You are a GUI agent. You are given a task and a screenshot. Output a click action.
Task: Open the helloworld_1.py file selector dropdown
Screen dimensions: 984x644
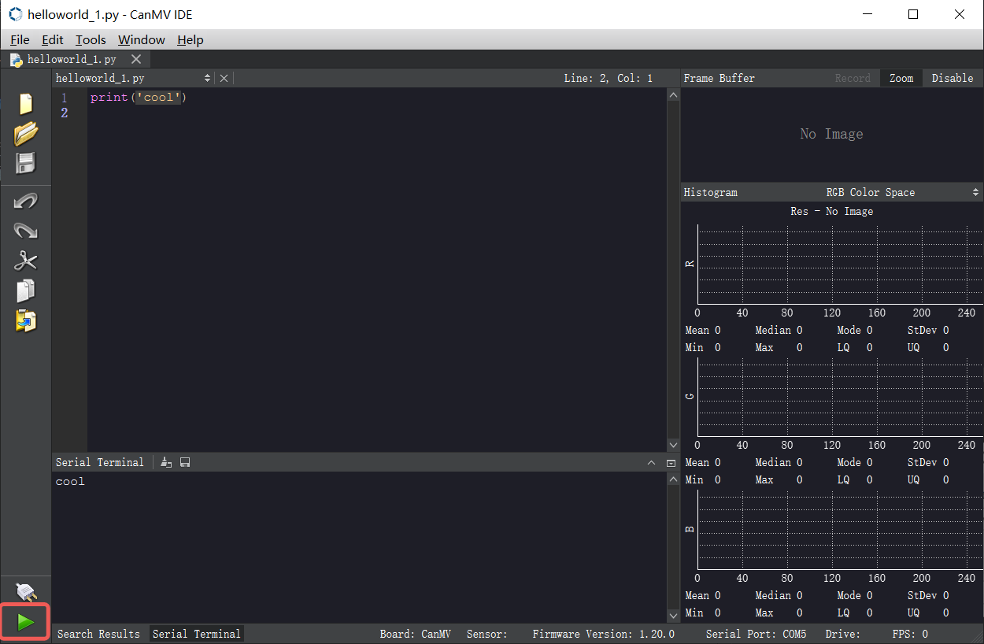point(133,78)
